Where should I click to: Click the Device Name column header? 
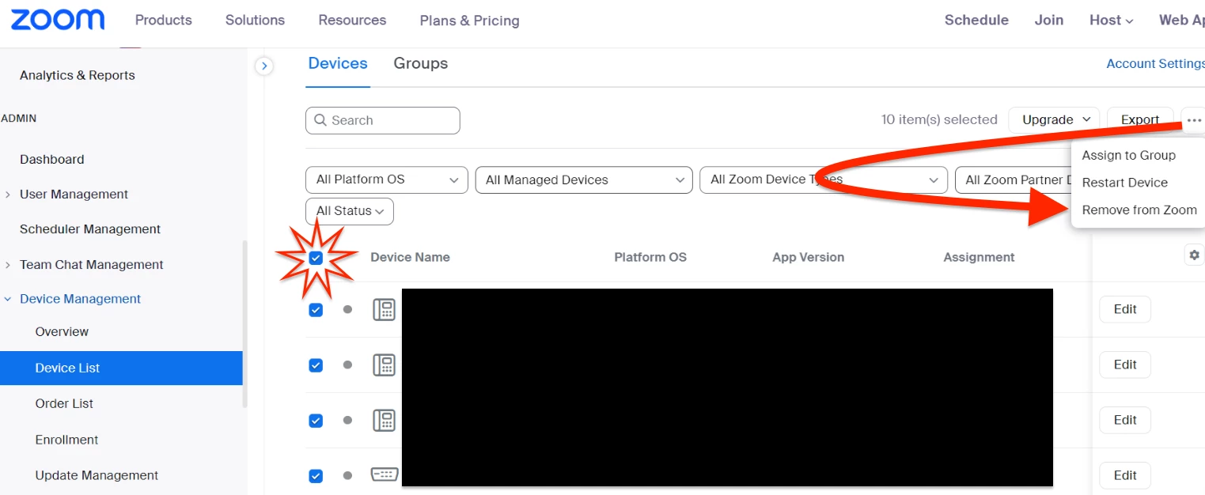click(410, 258)
